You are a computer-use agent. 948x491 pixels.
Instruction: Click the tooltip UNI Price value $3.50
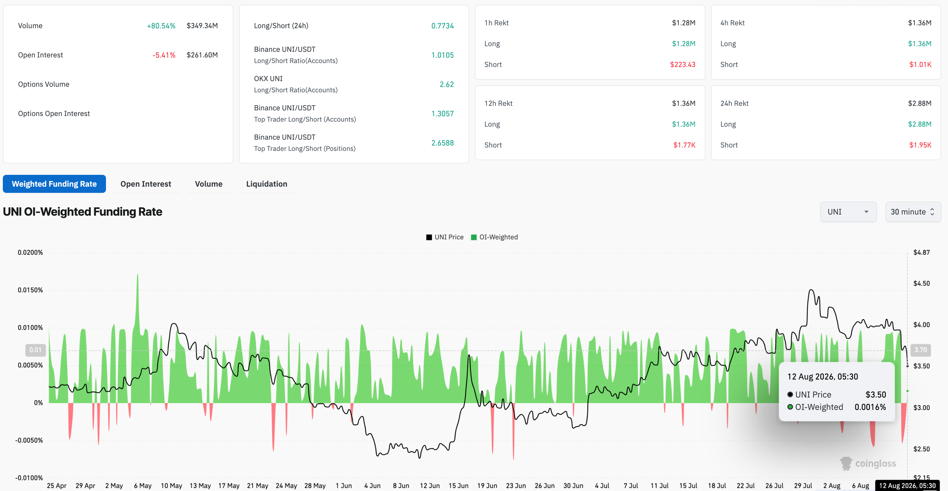[876, 395]
